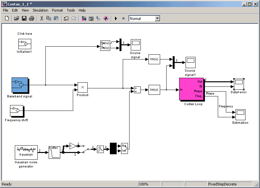Close the Costas_1_1 window
The image size is (260, 188).
255,4
